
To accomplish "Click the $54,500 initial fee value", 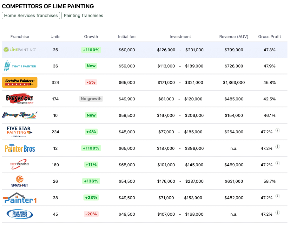I will click(127, 181).
